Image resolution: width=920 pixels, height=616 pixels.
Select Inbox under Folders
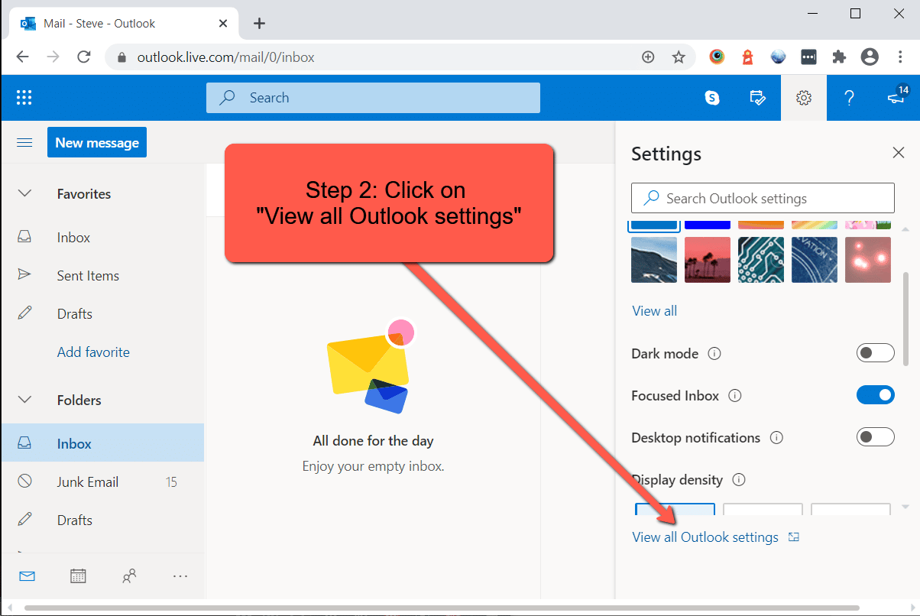(102, 443)
